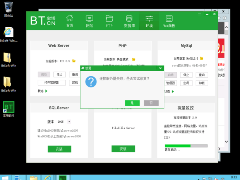This screenshot has width=240, height=180.
Task: Click Web Server 重启 restart button
Action: click(x=75, y=74)
